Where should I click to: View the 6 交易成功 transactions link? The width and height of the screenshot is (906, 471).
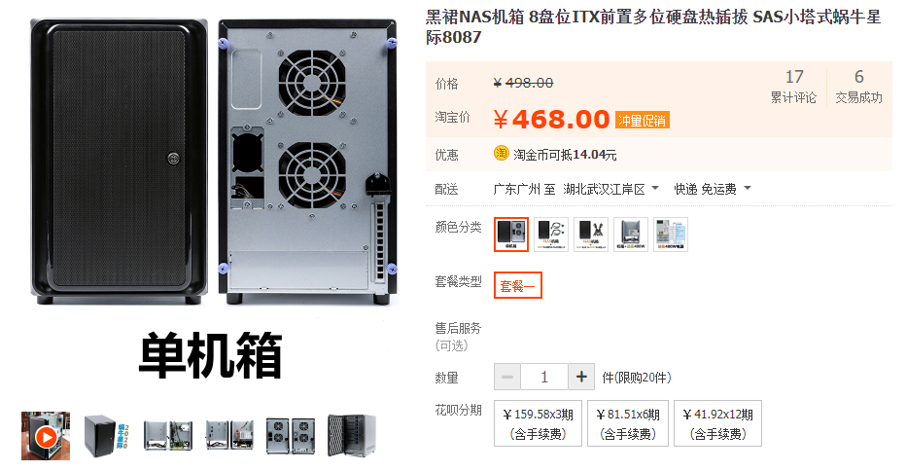coord(858,87)
